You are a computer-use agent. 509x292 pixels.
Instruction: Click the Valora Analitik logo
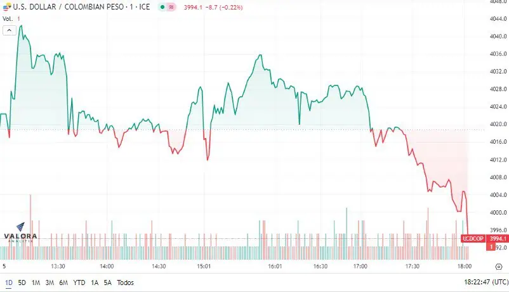[20, 232]
